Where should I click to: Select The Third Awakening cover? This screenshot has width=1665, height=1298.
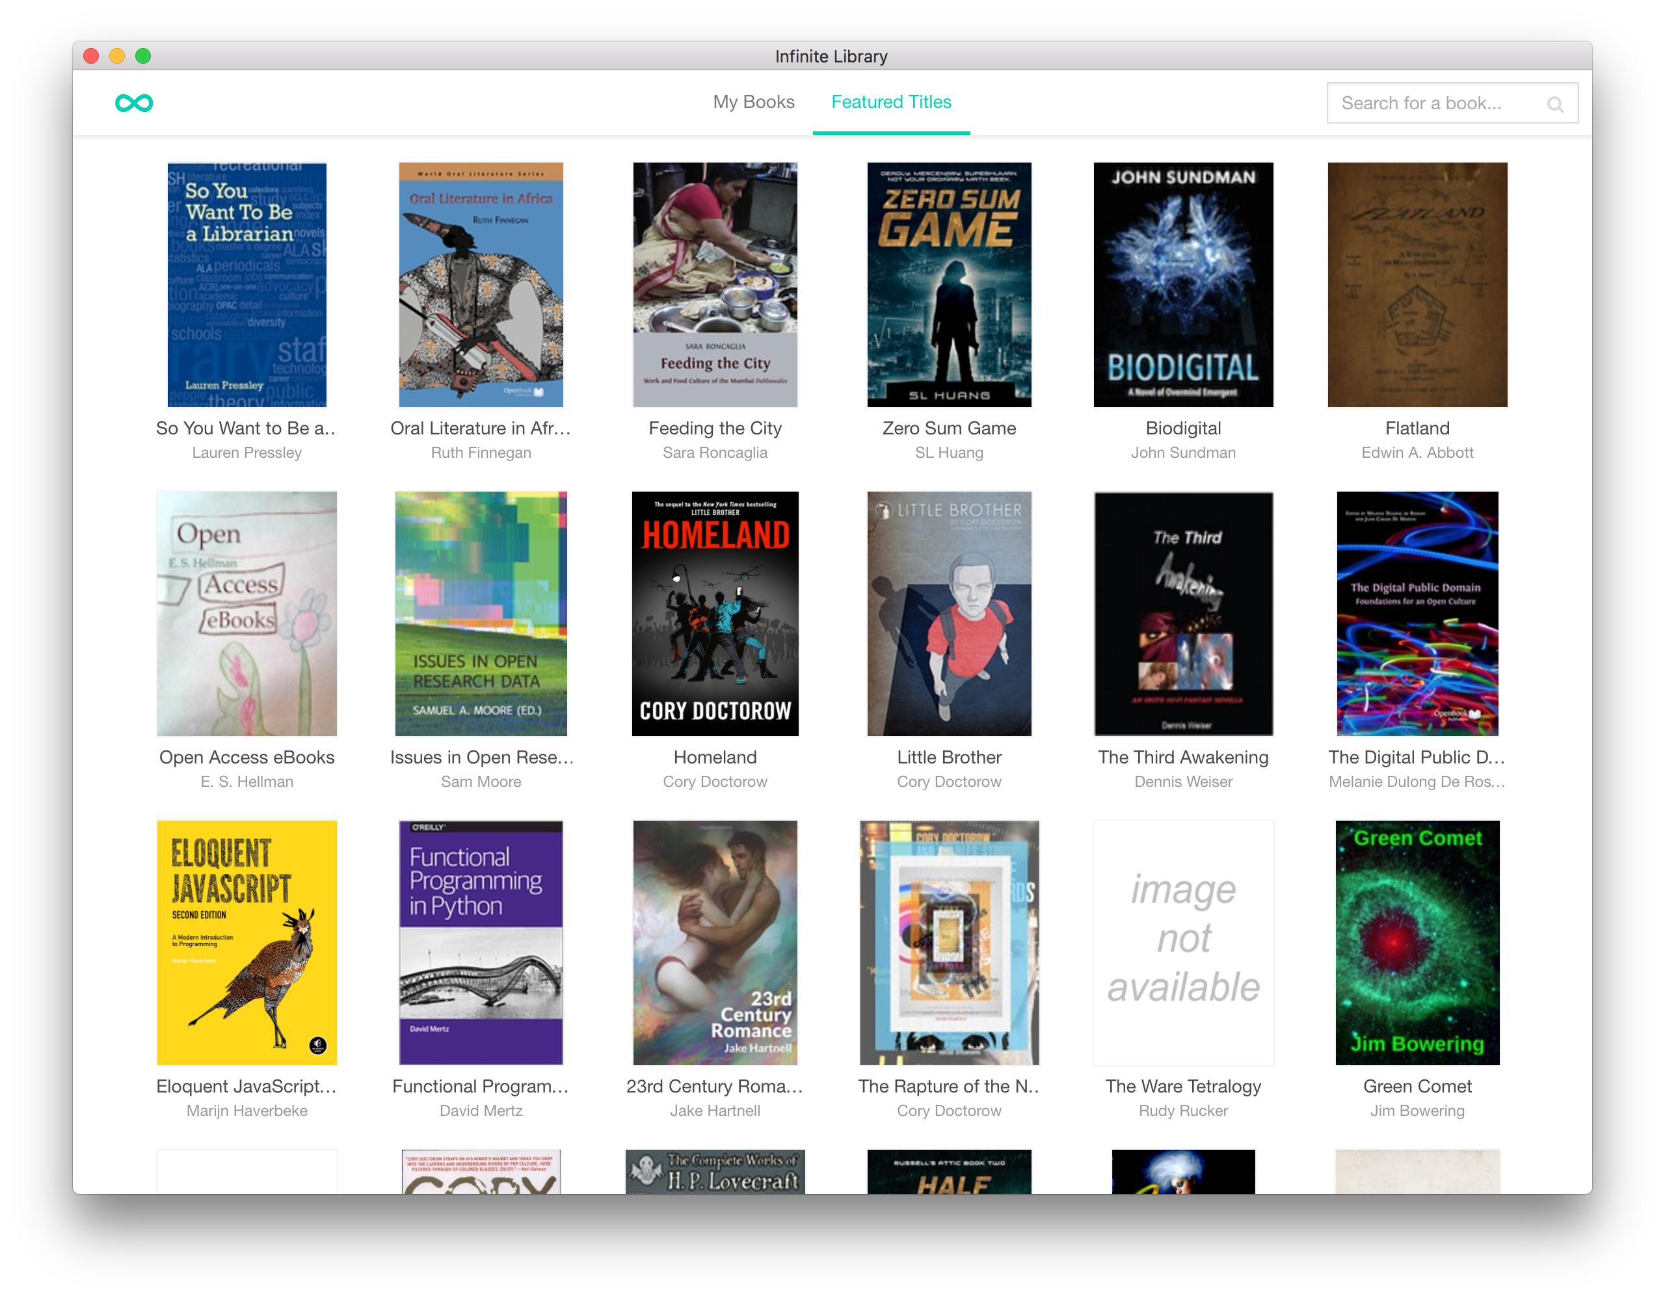coord(1182,613)
